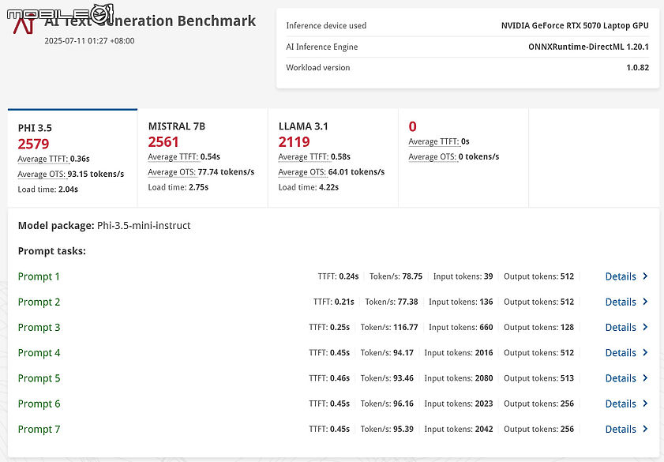This screenshot has width=664, height=462.
Task: Click Prompt 5 'TTFT: 0.46s' value
Action: click(x=329, y=378)
